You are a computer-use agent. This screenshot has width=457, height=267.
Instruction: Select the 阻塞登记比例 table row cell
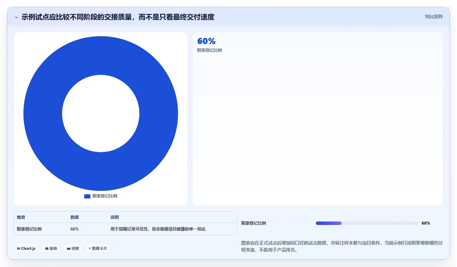click(29, 229)
